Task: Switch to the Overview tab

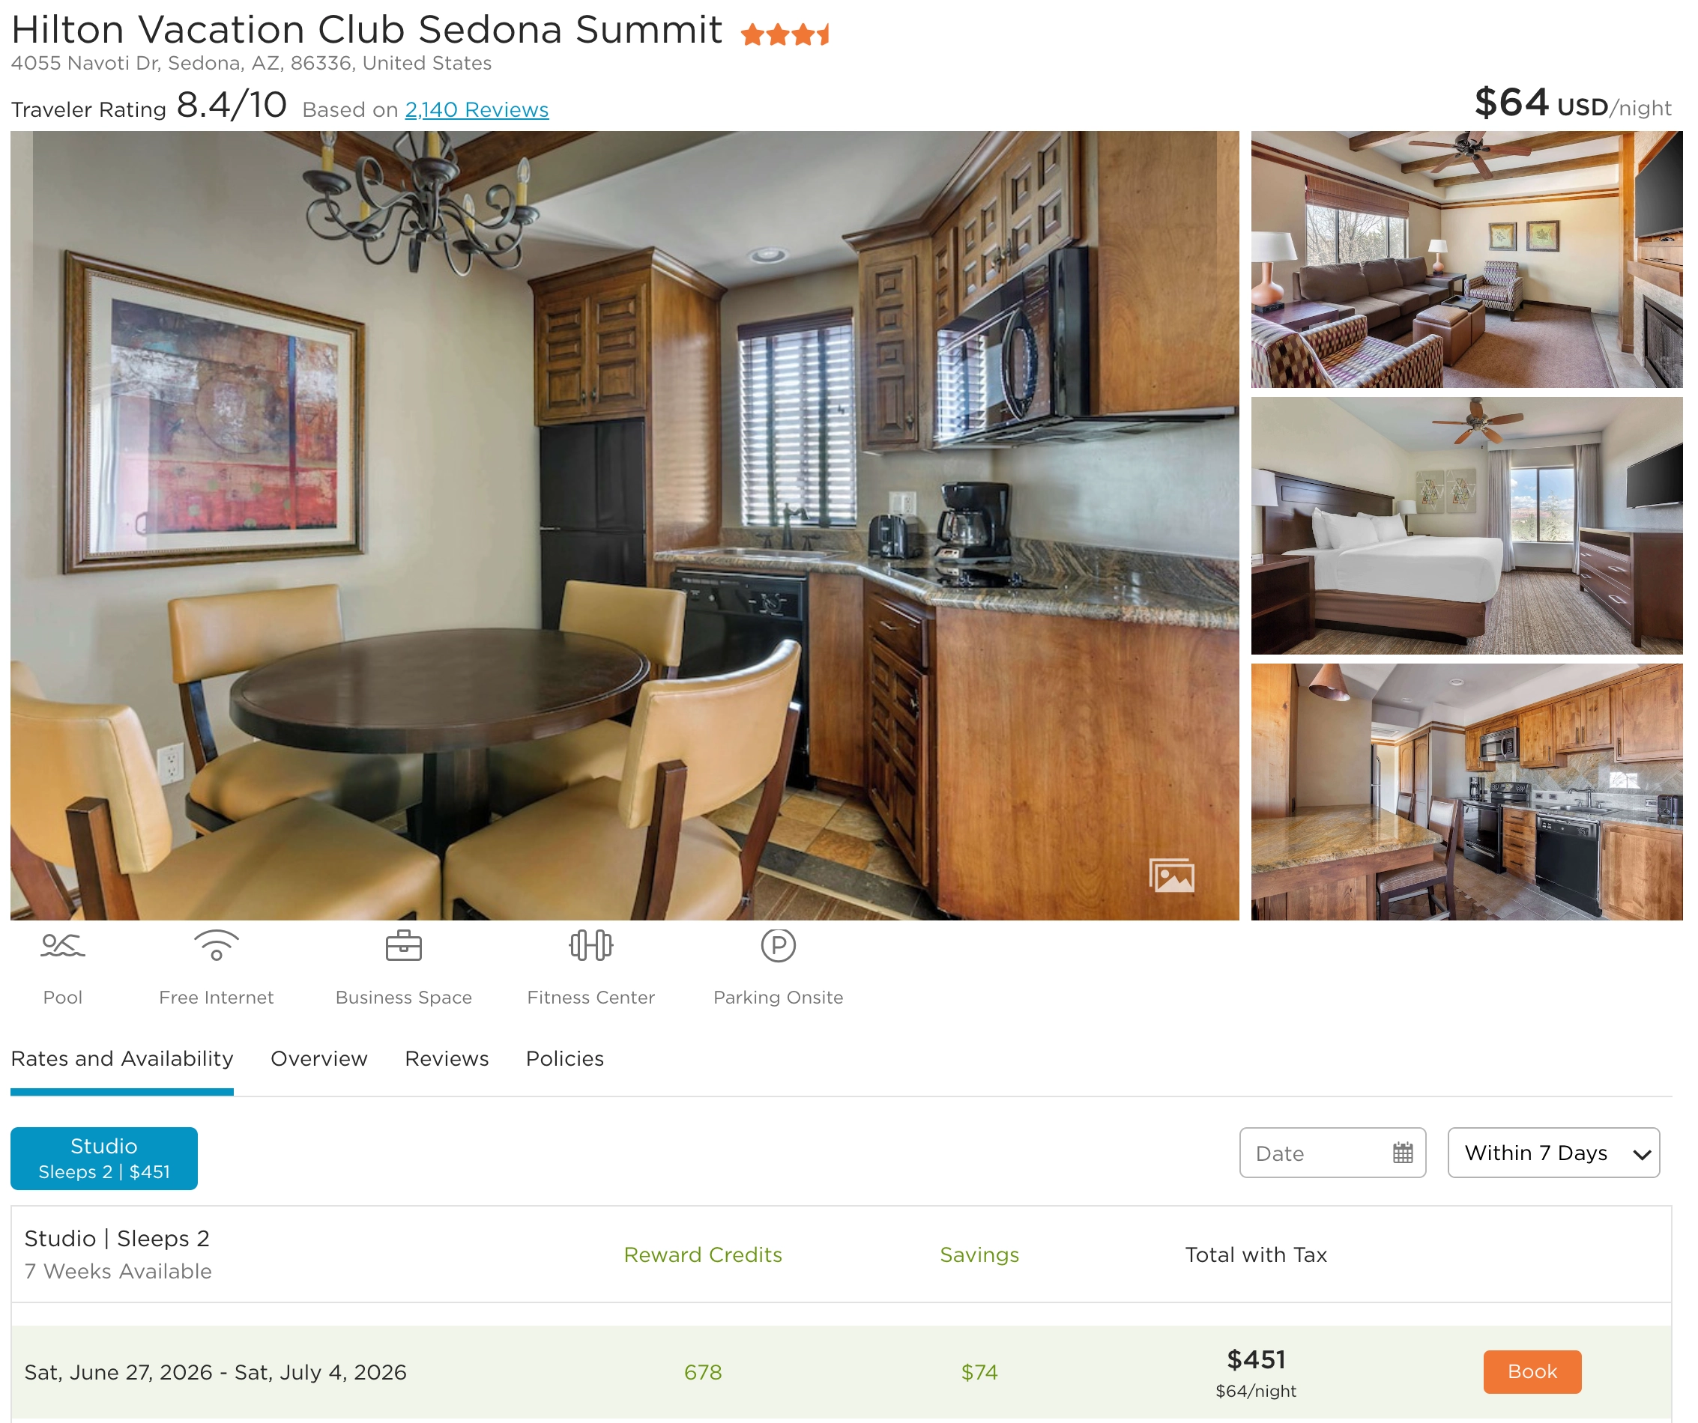Action: click(319, 1058)
